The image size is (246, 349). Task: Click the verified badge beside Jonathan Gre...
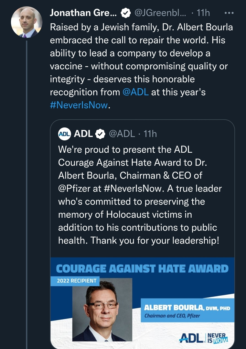[125, 13]
